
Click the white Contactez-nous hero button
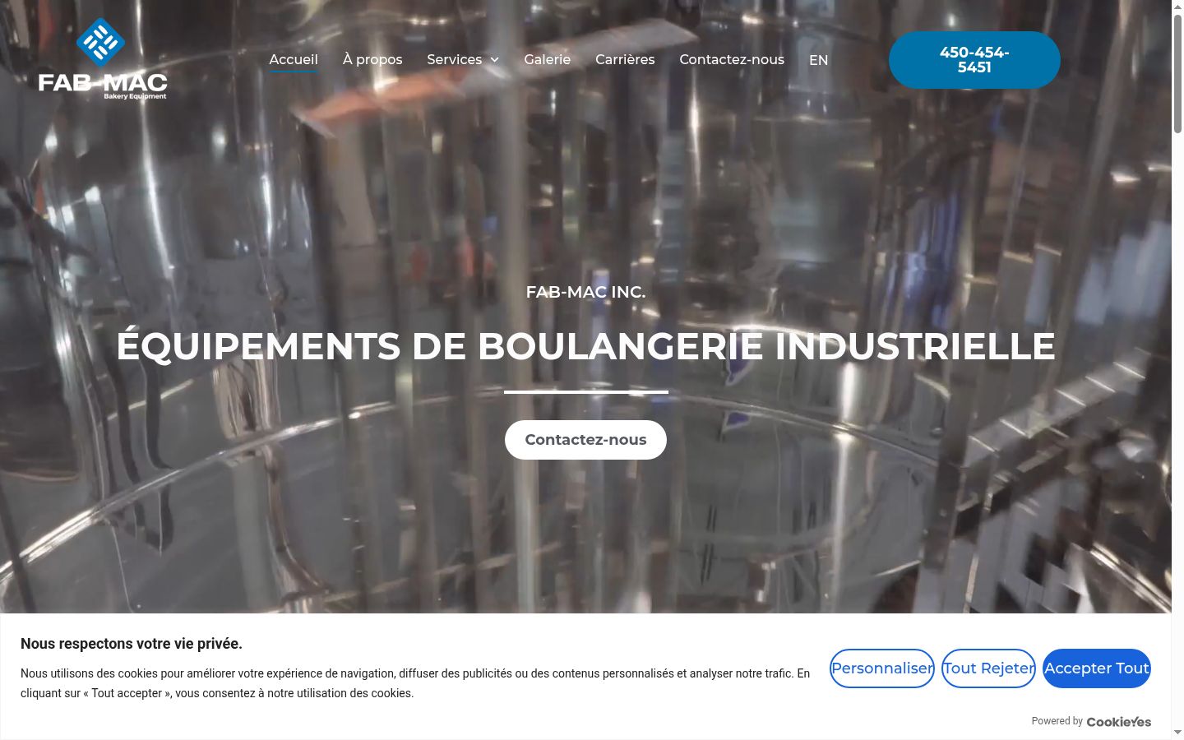click(585, 440)
